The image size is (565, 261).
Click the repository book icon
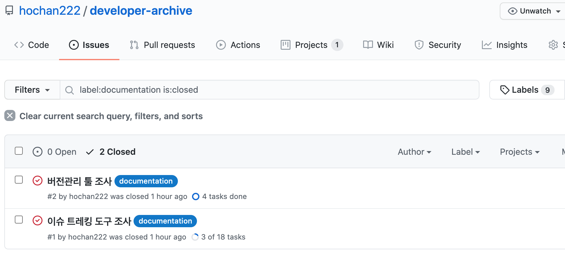(x=9, y=11)
